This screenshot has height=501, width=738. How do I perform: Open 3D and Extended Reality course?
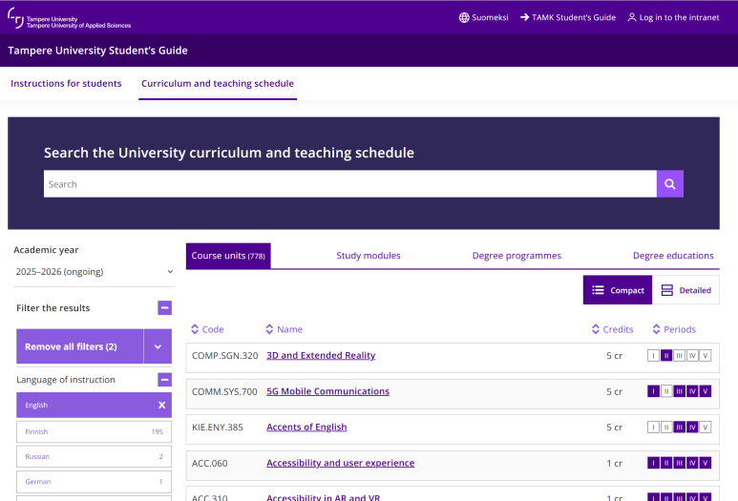point(321,356)
